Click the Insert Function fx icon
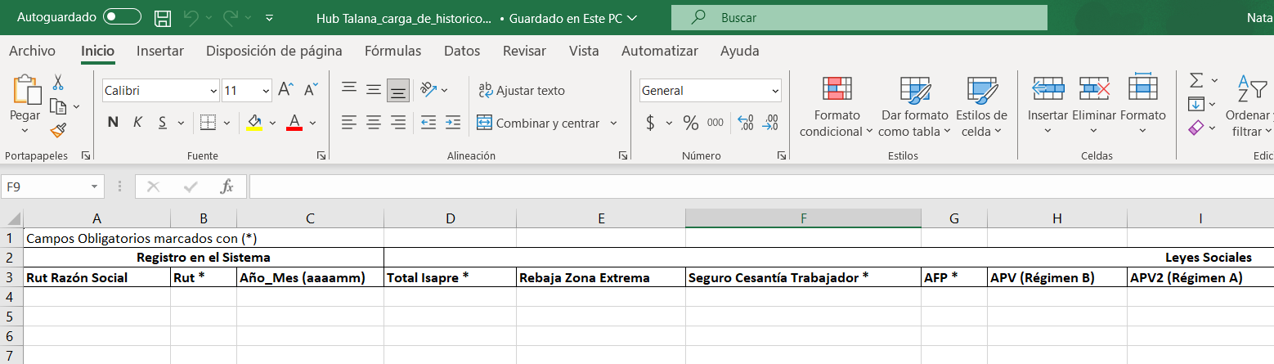Image resolution: width=1274 pixels, height=364 pixels. tap(227, 186)
